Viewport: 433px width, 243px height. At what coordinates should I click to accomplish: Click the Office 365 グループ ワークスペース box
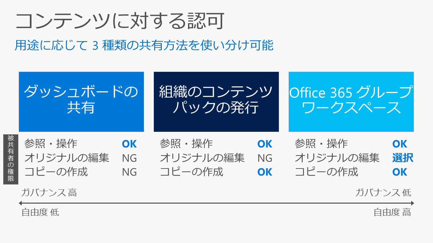(351, 102)
